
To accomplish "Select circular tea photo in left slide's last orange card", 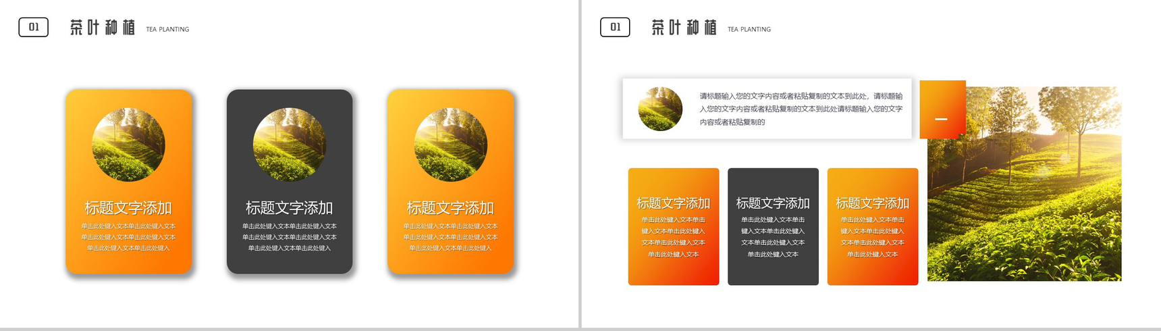I will click(x=451, y=145).
